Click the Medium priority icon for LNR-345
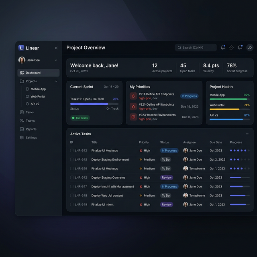Image resolution: width=257 pixels, height=257 pixels. (x=141, y=159)
